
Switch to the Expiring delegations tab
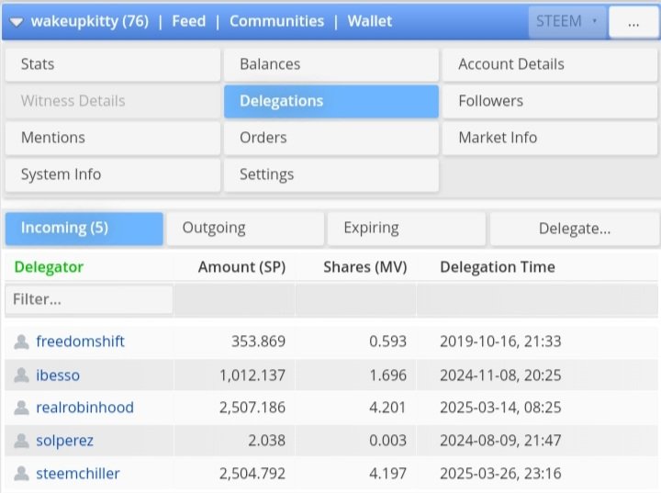tap(407, 229)
